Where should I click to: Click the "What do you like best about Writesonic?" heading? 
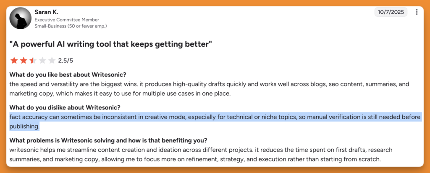[x=68, y=75]
